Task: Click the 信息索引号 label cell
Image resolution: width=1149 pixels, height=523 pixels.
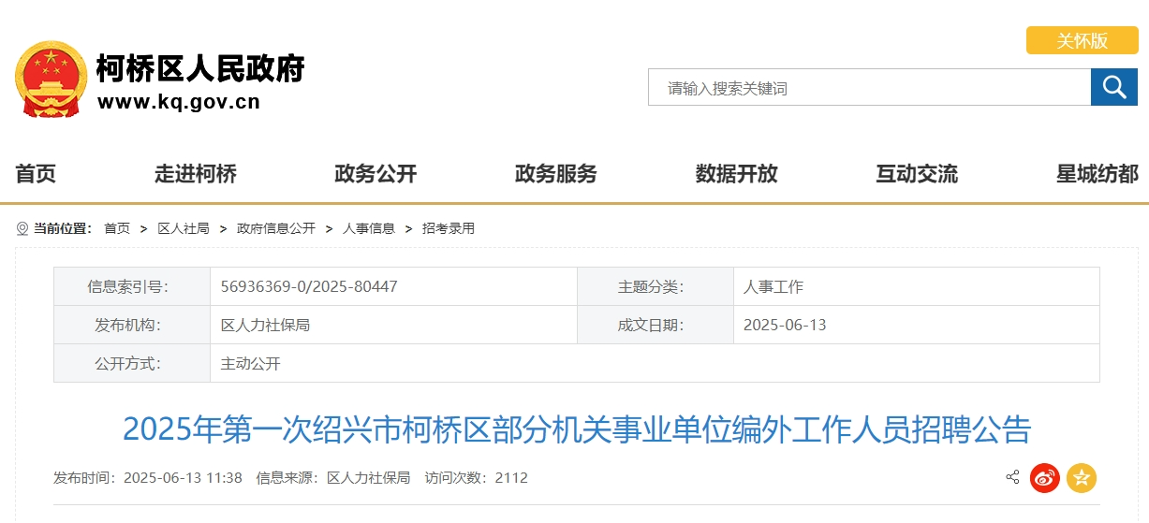Action: click(x=132, y=286)
